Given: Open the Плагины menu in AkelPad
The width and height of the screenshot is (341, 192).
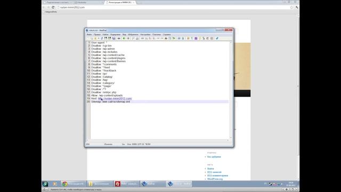Looking at the screenshot, I should [x=157, y=34].
